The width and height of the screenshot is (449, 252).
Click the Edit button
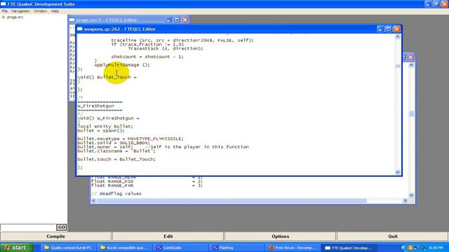pyautogui.click(x=168, y=237)
